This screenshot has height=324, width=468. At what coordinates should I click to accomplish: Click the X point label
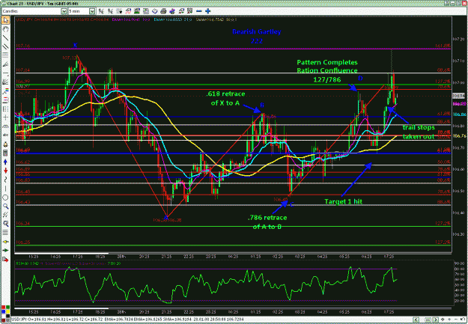coord(75,46)
